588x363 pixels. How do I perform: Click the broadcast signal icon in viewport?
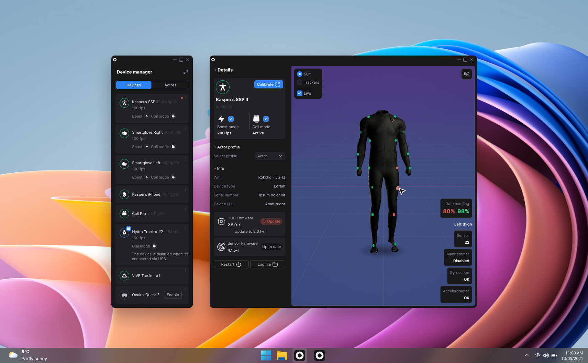[x=466, y=74]
